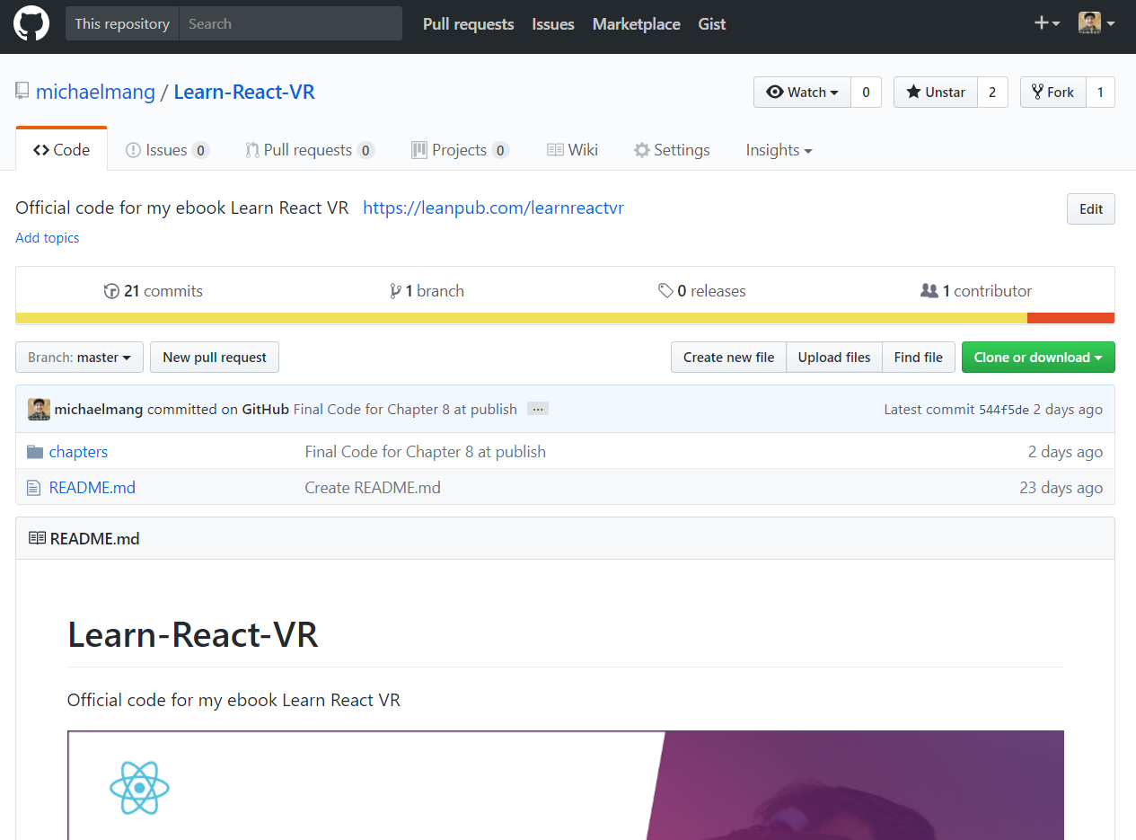
Task: View the 21 commits history
Action: [x=154, y=291]
